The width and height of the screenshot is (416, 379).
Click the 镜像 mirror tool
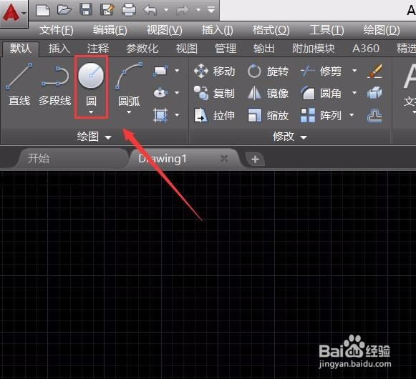pyautogui.click(x=268, y=93)
